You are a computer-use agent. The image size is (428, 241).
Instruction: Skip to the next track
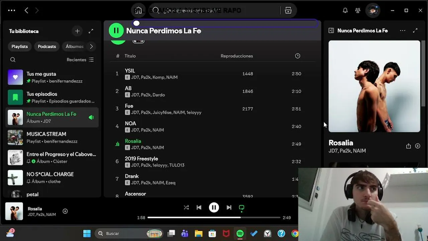click(229, 208)
